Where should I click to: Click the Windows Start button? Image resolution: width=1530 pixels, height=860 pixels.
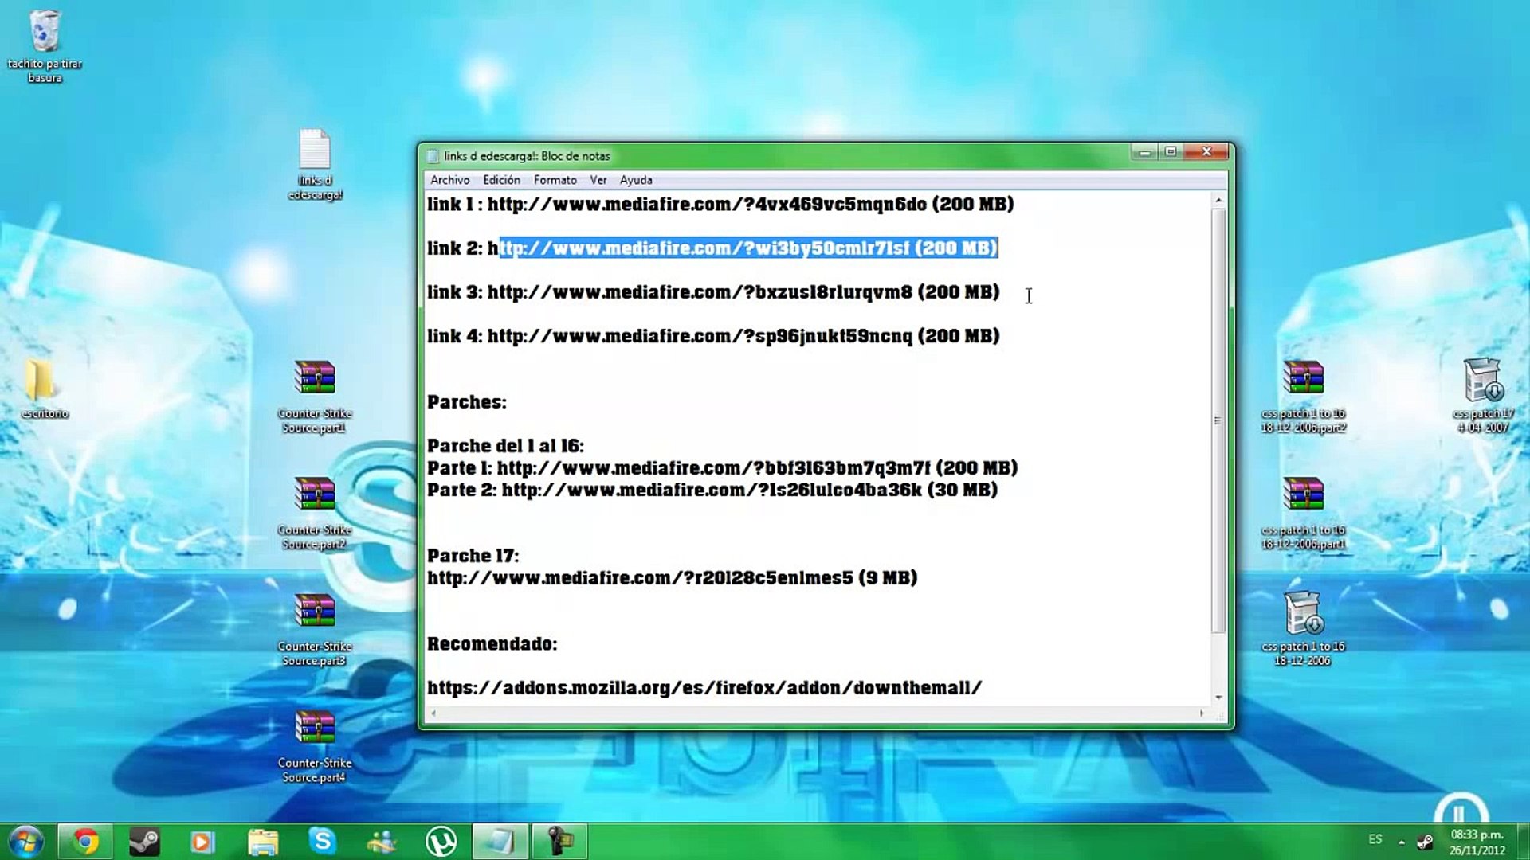(x=25, y=841)
